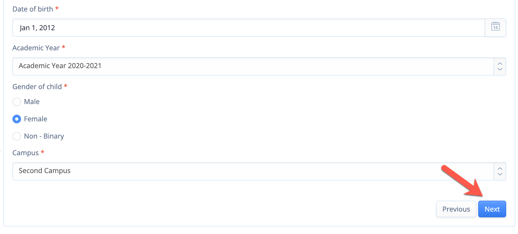Click the Male option label text
518x234 pixels.
[32, 102]
